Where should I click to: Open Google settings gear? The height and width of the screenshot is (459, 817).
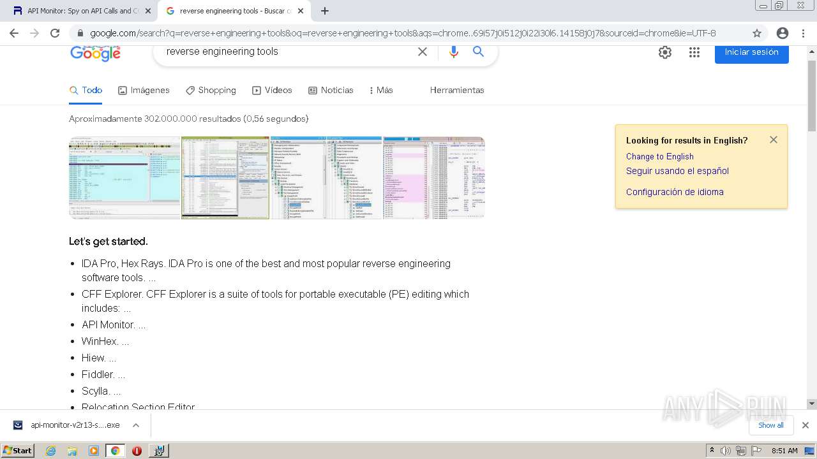(x=665, y=52)
